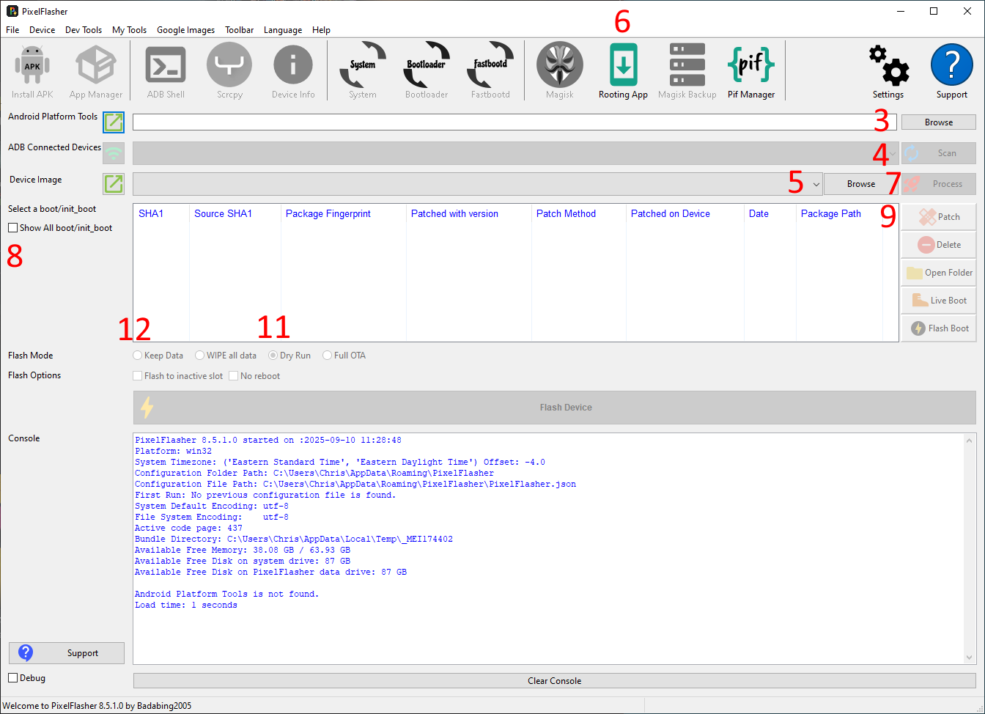
Task: Open the Toolbar menu
Action: pyautogui.click(x=239, y=30)
